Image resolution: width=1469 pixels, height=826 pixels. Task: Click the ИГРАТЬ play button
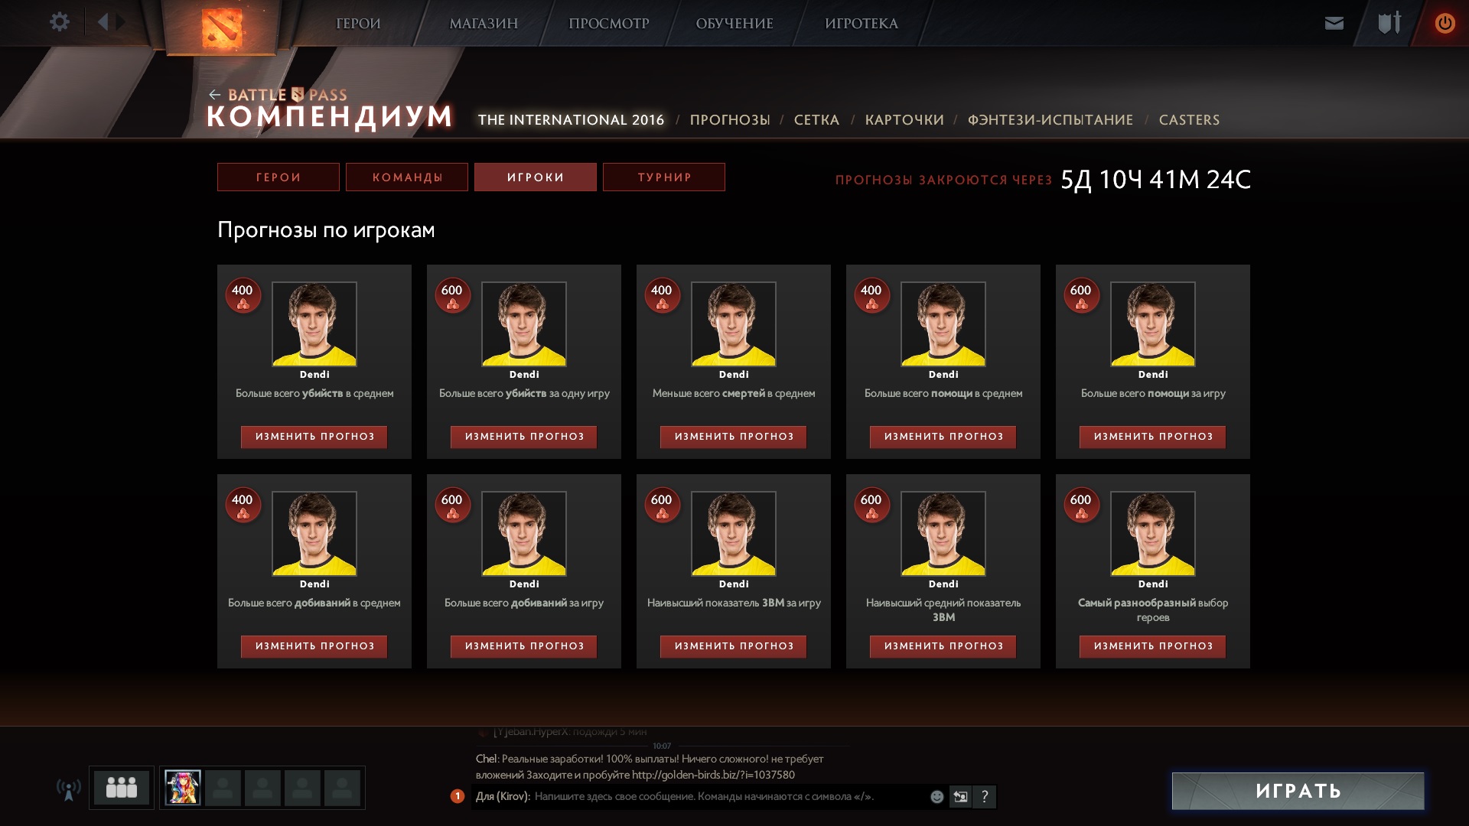pos(1298,791)
